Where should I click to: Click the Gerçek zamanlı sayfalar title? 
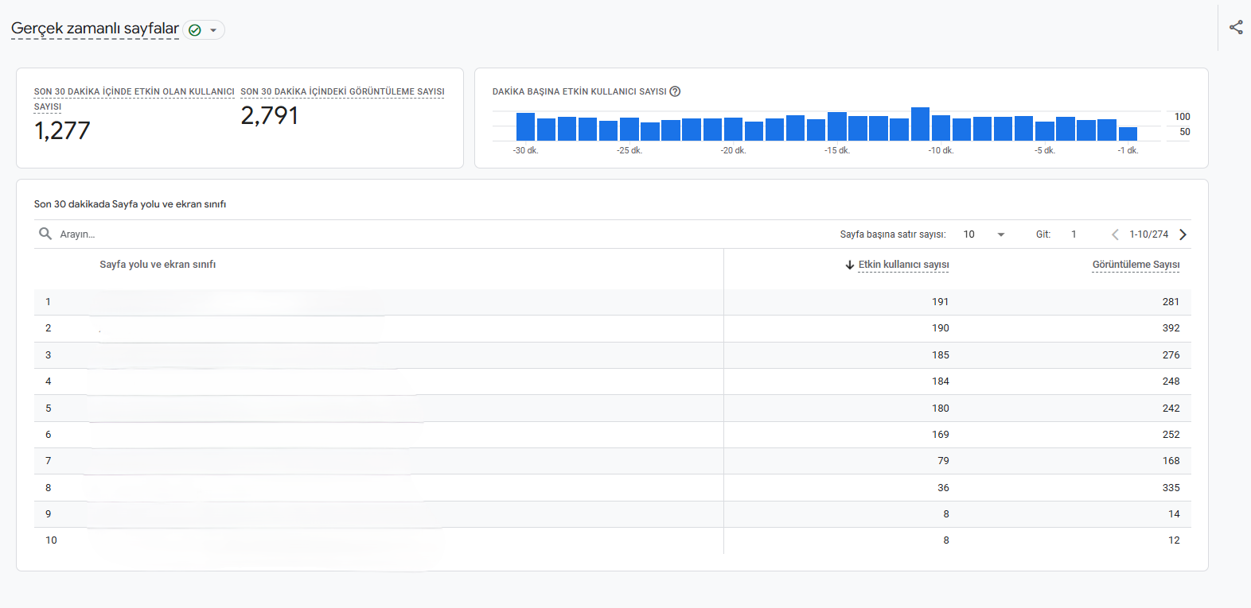tap(95, 29)
